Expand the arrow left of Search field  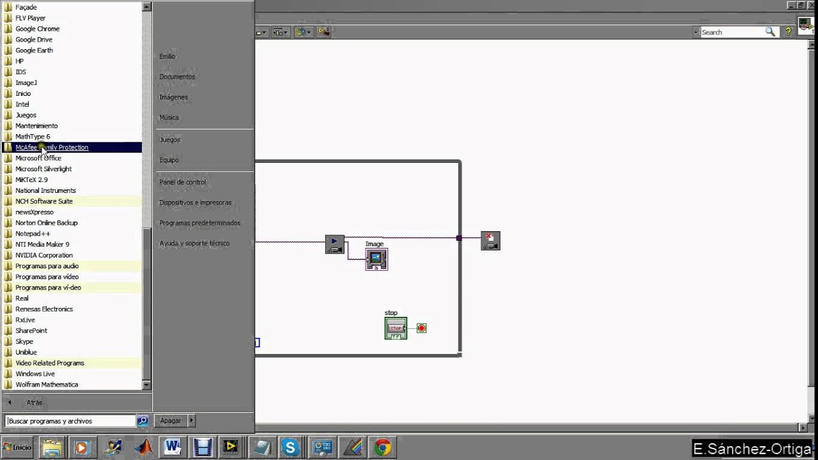(696, 32)
